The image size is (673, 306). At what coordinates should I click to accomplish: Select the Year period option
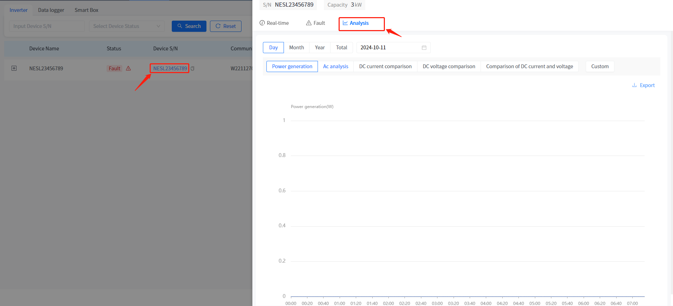(320, 48)
